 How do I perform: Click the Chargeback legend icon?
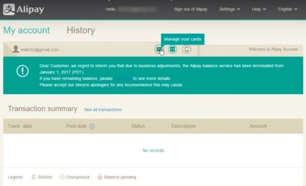pos(62,177)
